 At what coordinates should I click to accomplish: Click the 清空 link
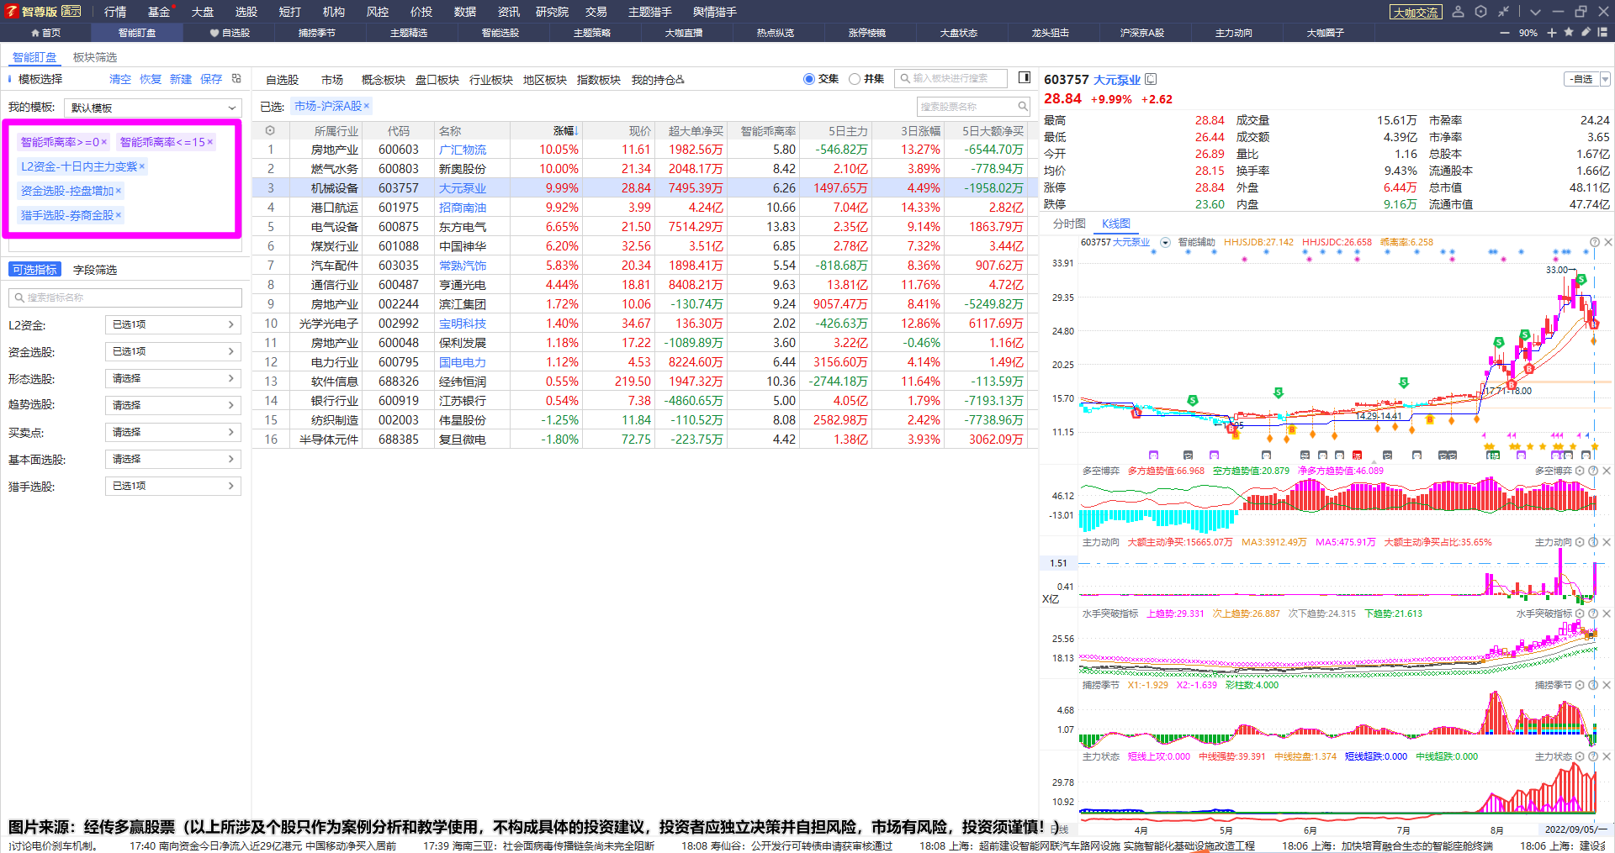click(x=120, y=79)
